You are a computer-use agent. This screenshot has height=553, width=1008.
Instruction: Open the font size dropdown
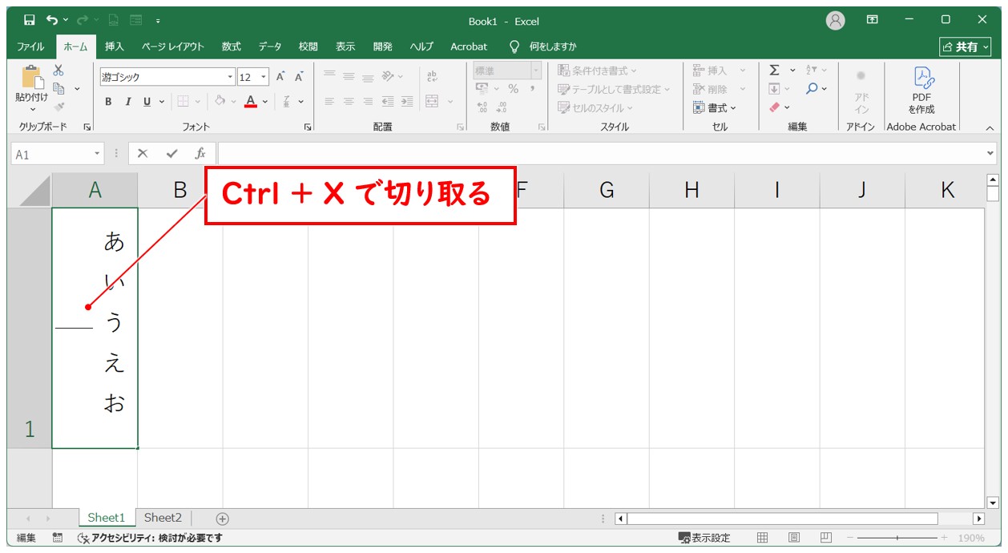coord(264,77)
